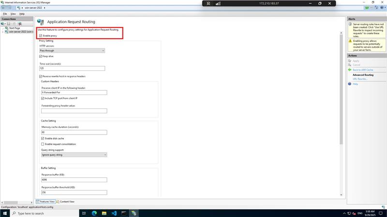Click Cancel in the Actions pane
Screen dimensions: 387x217
pos(357,65)
